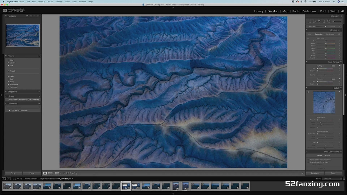Click the Reset button

tap(333, 173)
